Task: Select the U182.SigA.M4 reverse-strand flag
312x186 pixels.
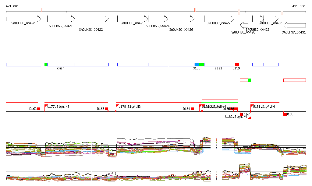Action: tap(250, 117)
